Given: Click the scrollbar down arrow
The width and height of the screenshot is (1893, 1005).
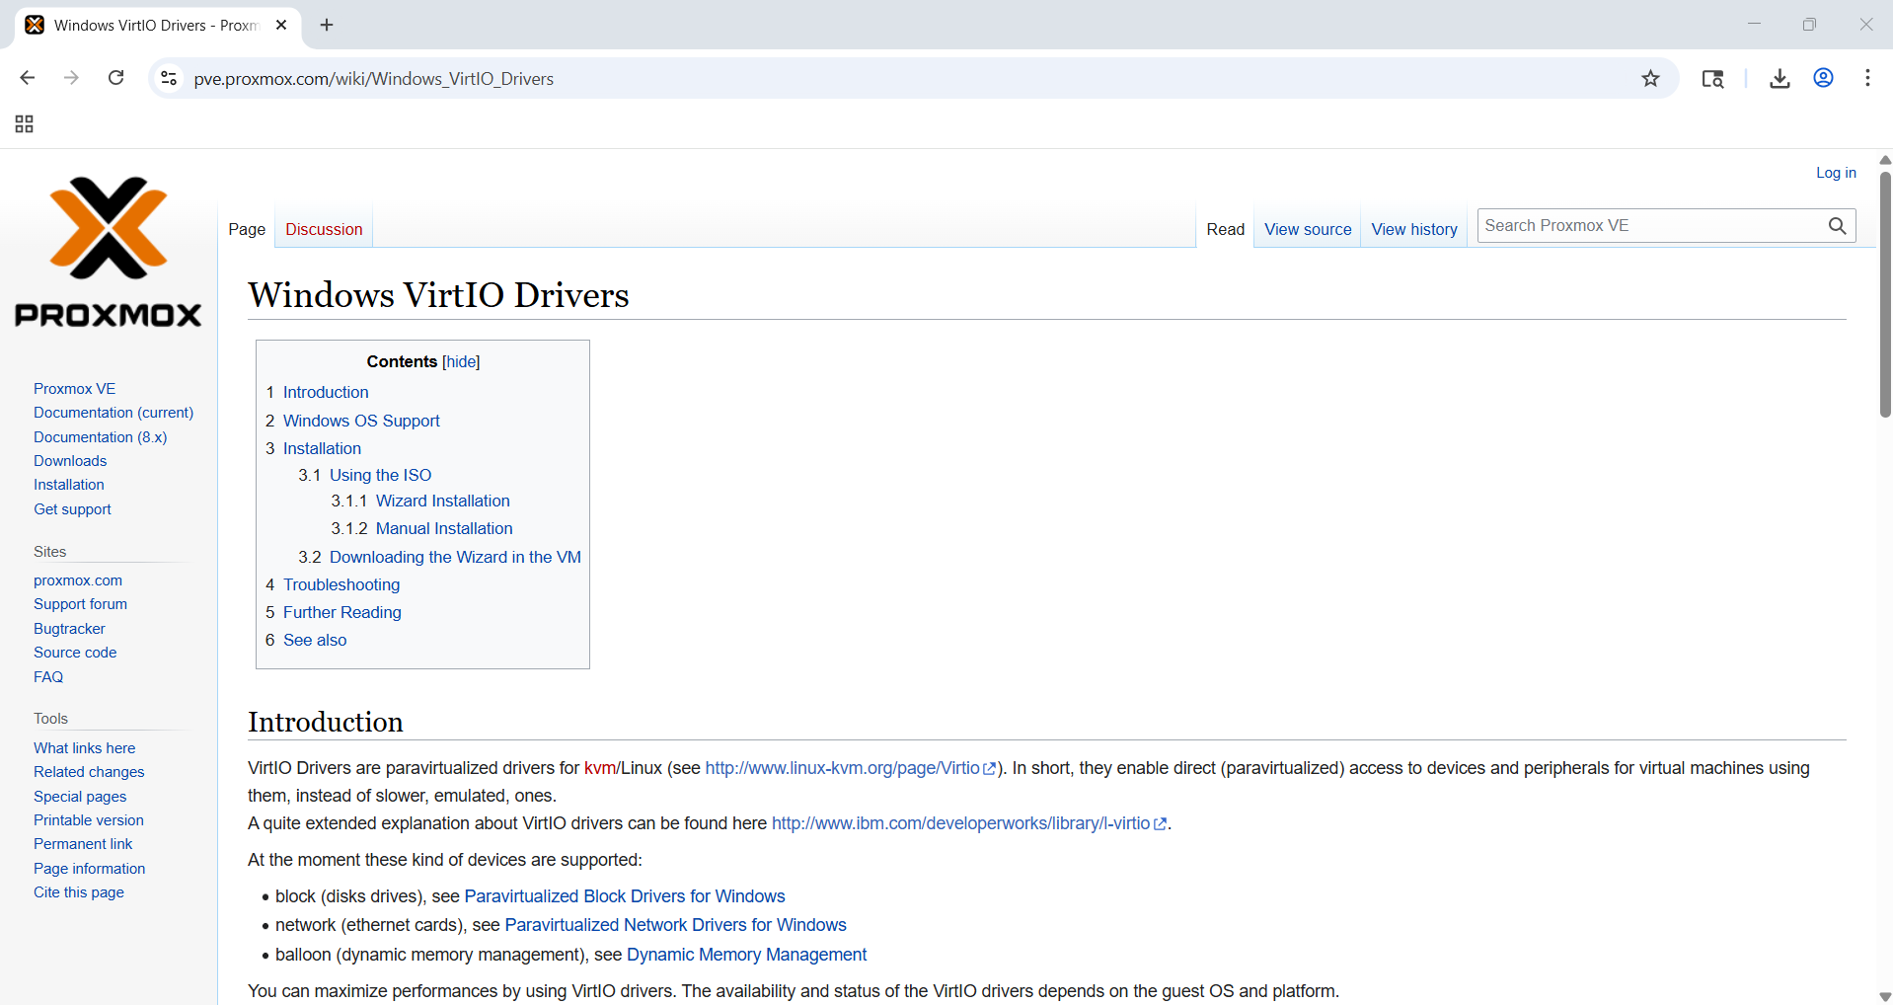Looking at the screenshot, I should [x=1885, y=996].
